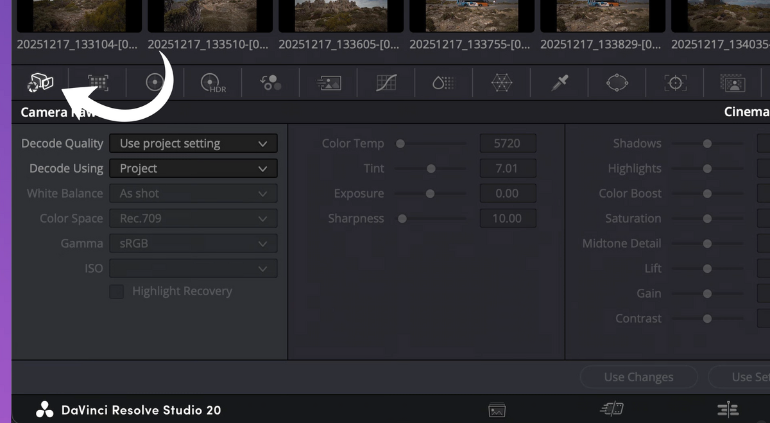Open the Color Warper web icon
The width and height of the screenshot is (770, 423).
click(x=501, y=82)
